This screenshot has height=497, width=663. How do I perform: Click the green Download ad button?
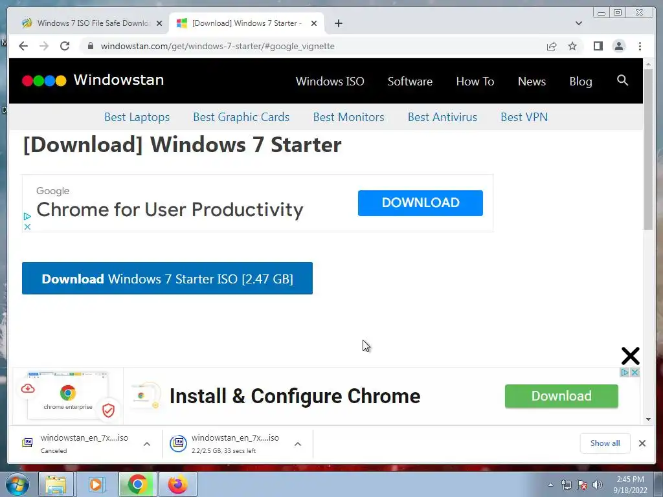point(561,396)
